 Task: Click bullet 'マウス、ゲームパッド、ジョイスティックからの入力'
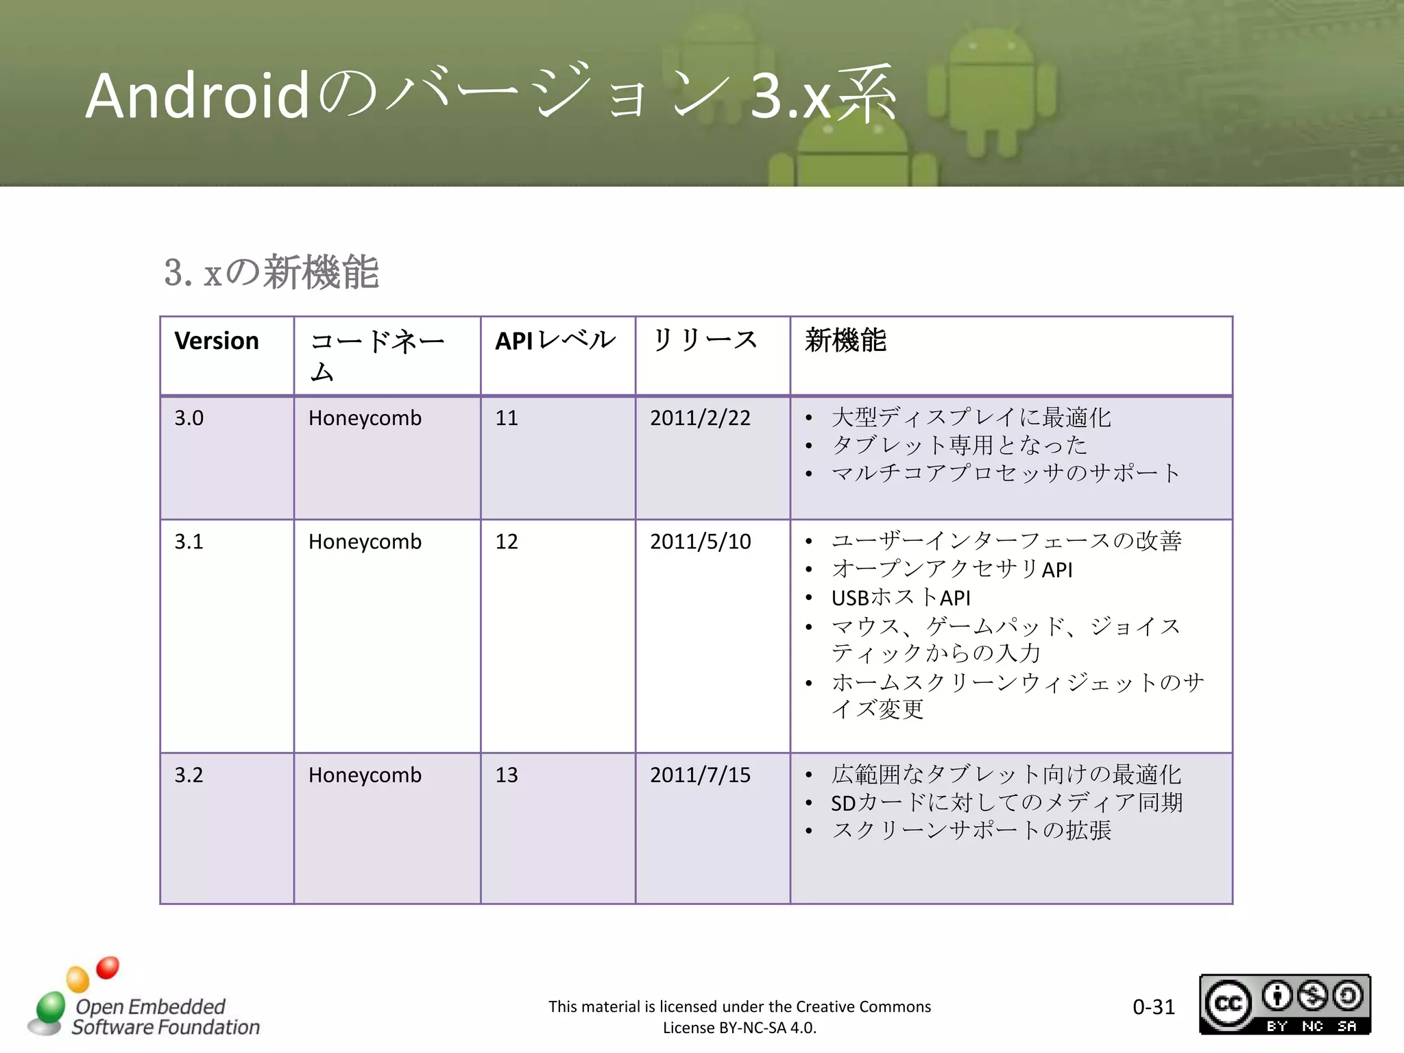click(x=1006, y=639)
